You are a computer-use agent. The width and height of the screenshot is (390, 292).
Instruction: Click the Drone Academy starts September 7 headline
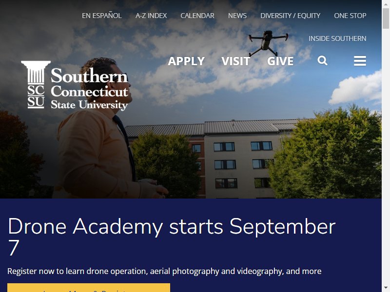tap(172, 237)
